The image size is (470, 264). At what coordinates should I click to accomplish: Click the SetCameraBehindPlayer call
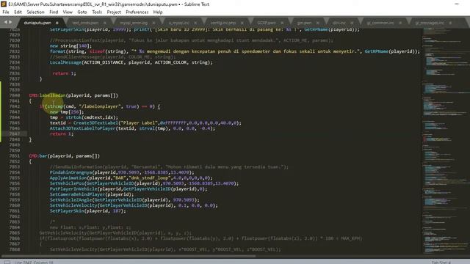pyautogui.click(x=77, y=194)
